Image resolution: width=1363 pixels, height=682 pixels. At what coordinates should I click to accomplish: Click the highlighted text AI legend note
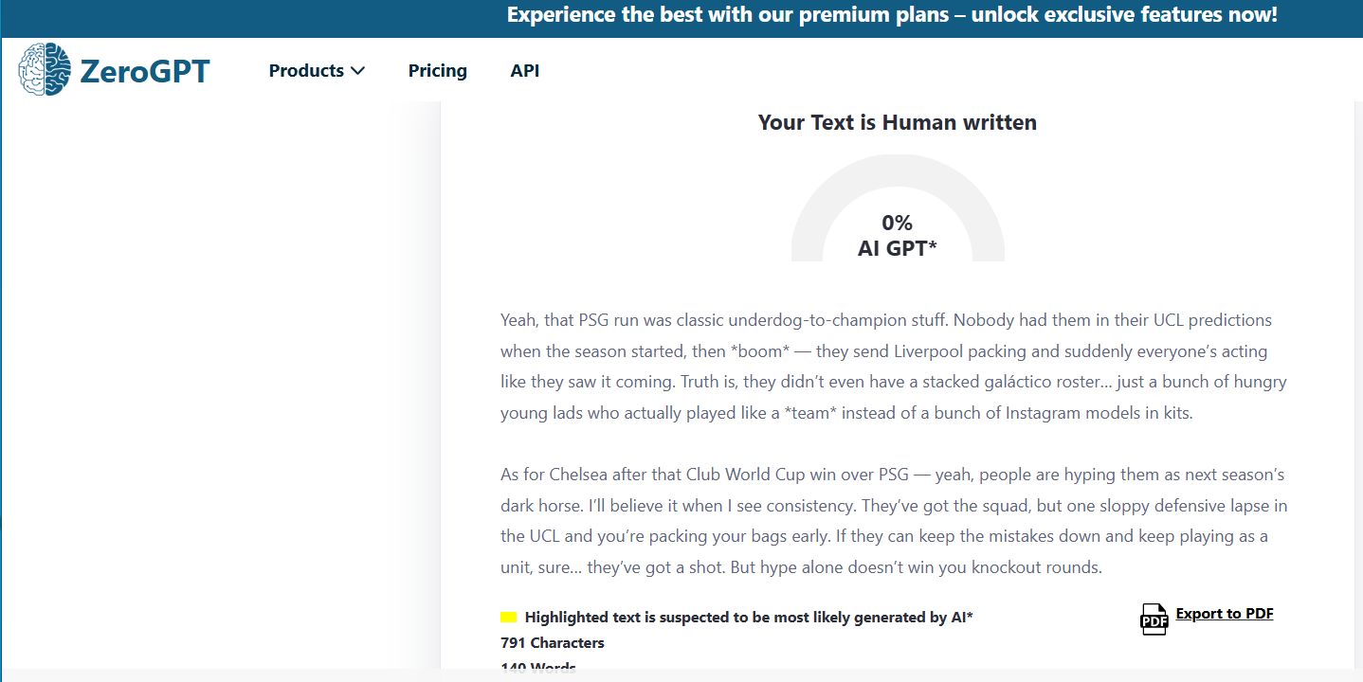tap(749, 618)
